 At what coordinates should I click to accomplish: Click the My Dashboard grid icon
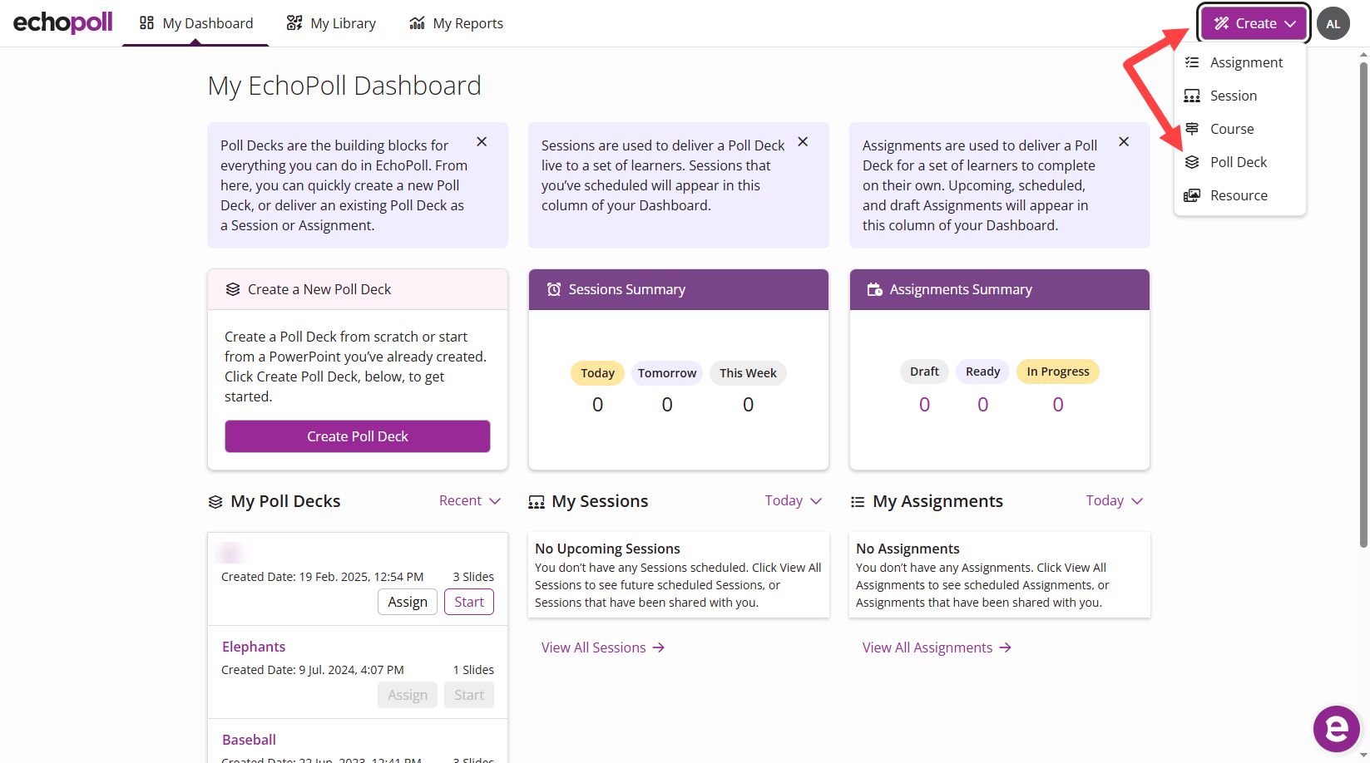point(146,23)
